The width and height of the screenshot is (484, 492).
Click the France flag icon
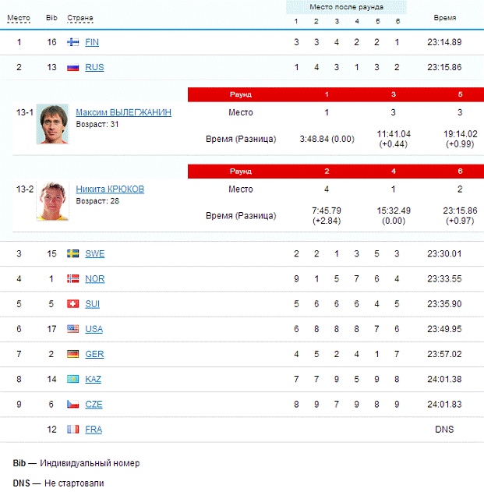(73, 429)
